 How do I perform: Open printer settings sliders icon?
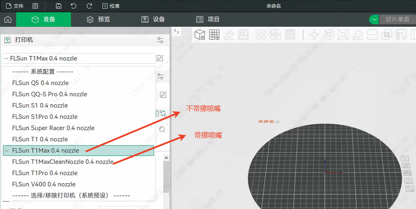(x=160, y=40)
